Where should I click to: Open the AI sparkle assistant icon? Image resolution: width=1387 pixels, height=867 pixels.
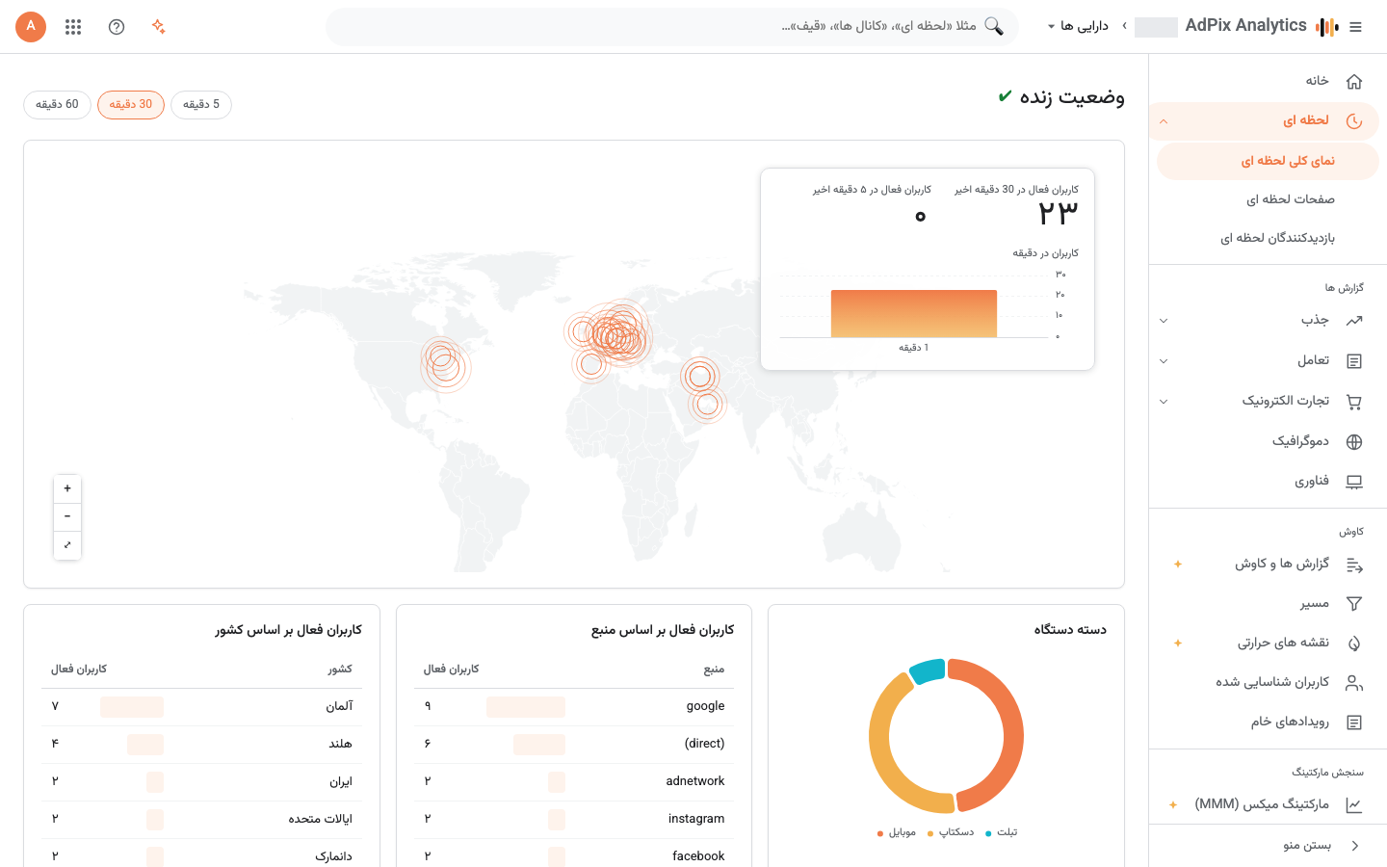pyautogui.click(x=159, y=27)
